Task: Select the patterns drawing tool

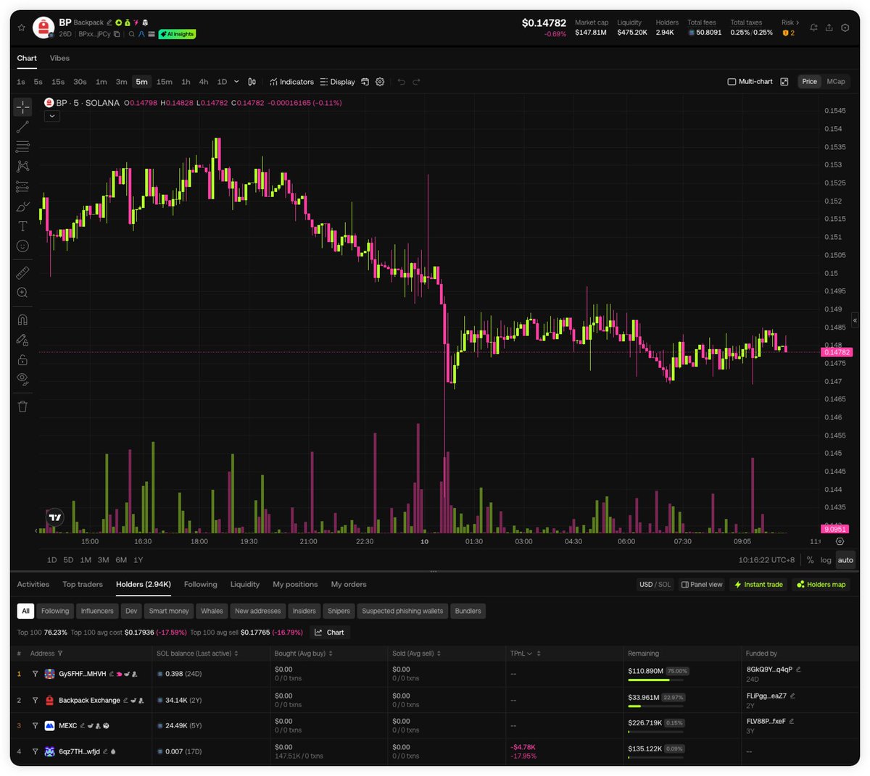Action: (23, 167)
